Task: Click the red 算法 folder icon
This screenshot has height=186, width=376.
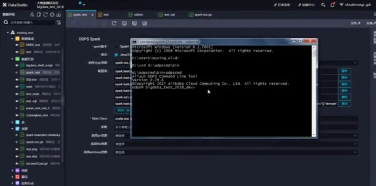Action: click(x=17, y=177)
